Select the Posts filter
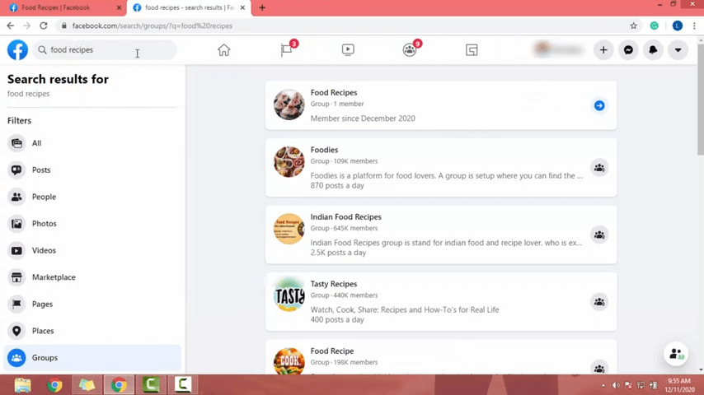The image size is (704, 395). 92,170
